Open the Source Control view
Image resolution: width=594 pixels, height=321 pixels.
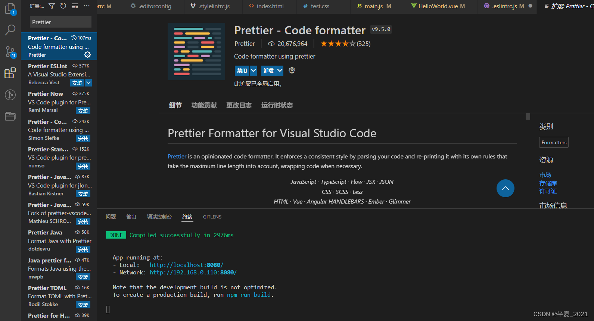pyautogui.click(x=10, y=52)
